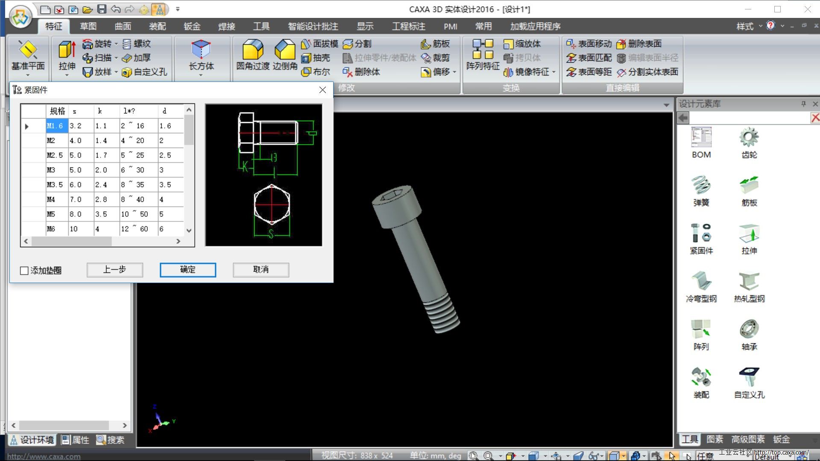Select the 齿轮 gear library item
The width and height of the screenshot is (820, 461).
click(749, 143)
